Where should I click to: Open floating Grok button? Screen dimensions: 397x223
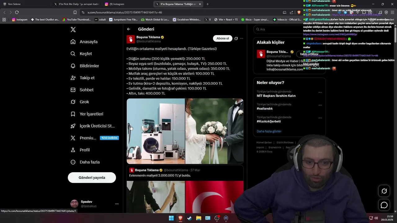384,191
